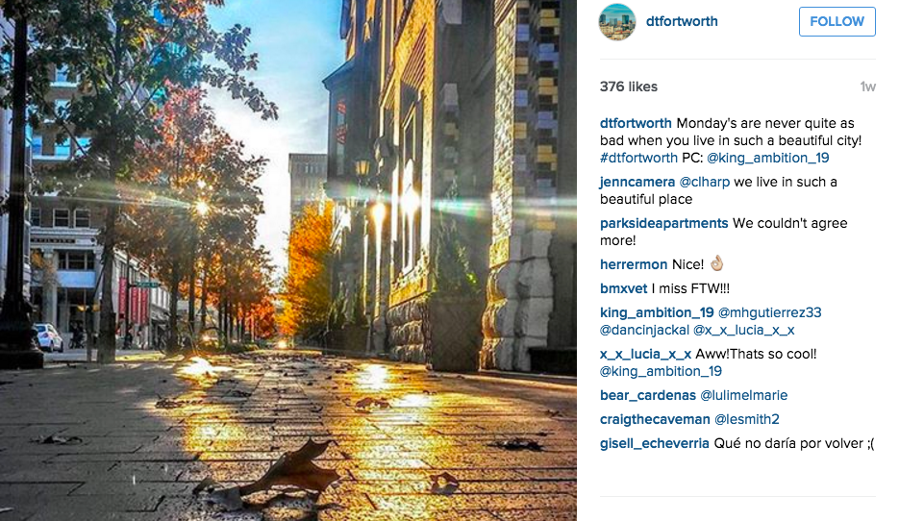Image resolution: width=899 pixels, height=521 pixels.
Task: Open the herrermon commenter profile
Action: 634,264
